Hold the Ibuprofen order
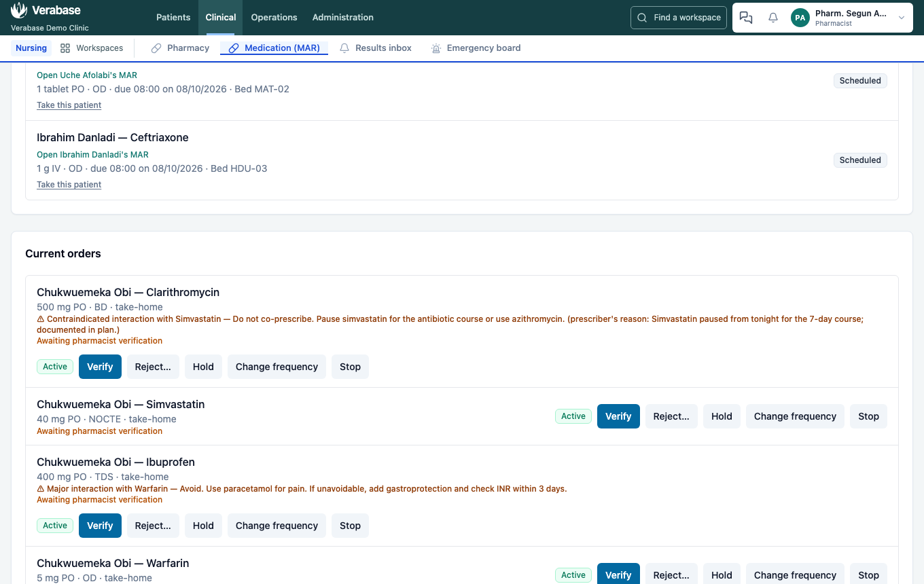Viewport: 924px width, 584px height. (x=203, y=526)
